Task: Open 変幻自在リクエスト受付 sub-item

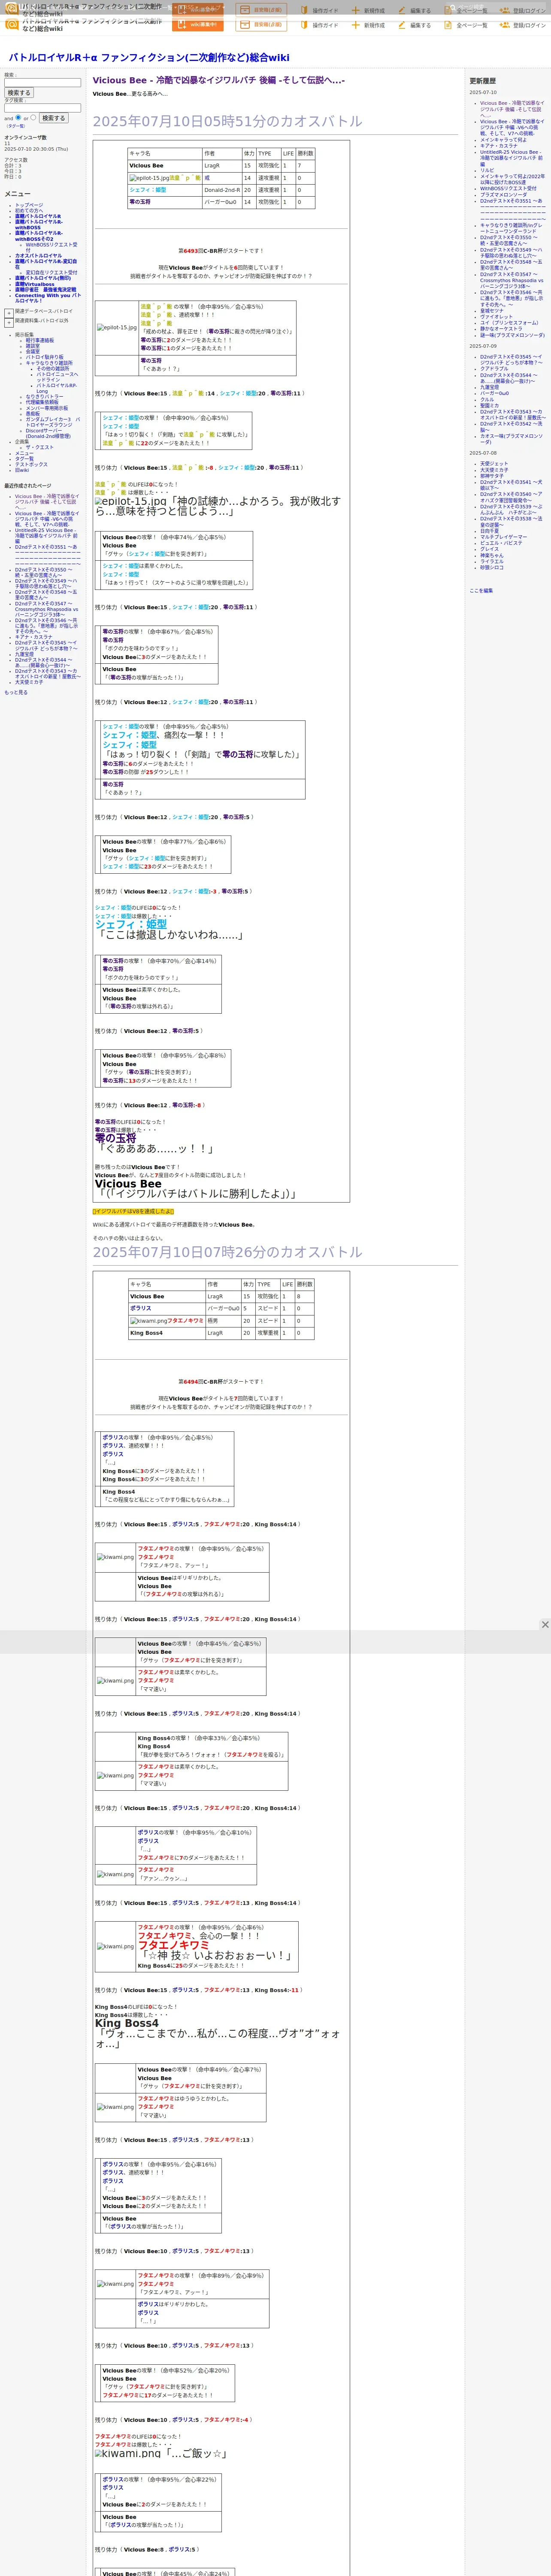Action: click(x=51, y=272)
